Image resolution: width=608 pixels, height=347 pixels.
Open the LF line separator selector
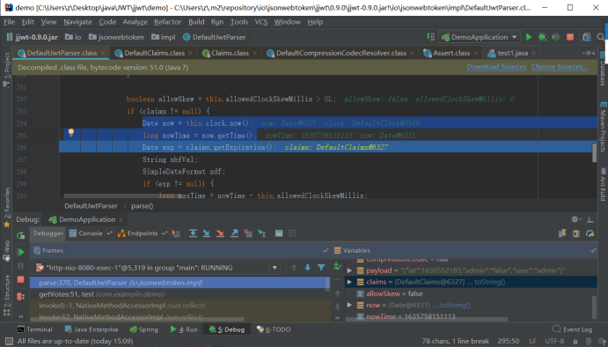(533, 341)
